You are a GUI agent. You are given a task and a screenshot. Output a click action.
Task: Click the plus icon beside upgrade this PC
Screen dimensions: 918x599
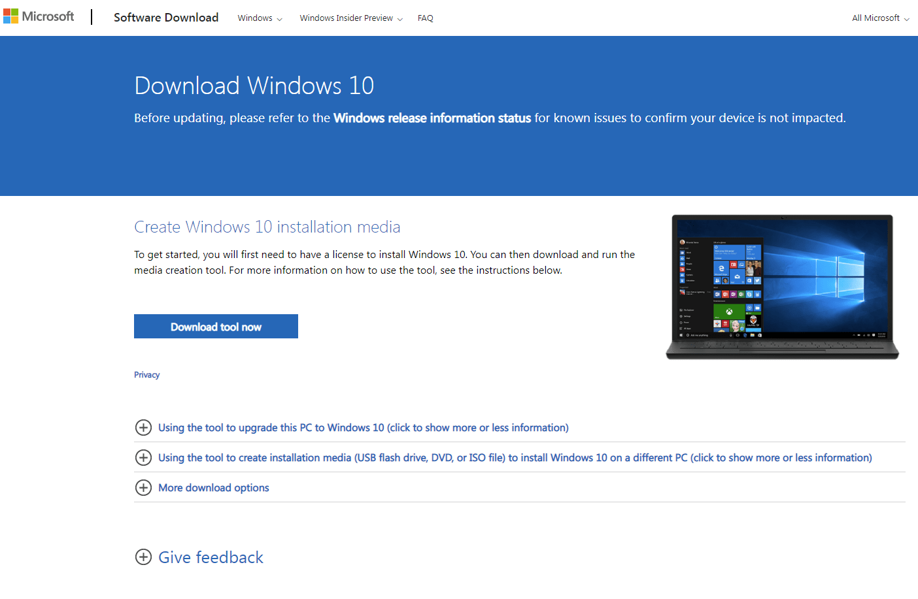point(143,428)
